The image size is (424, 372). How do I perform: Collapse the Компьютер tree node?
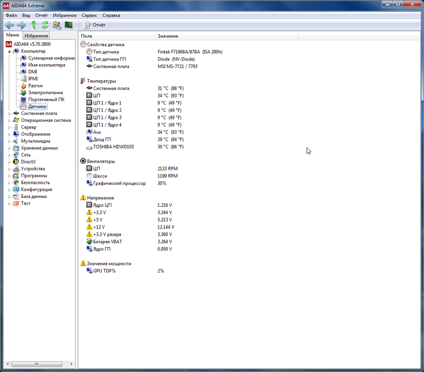coord(9,52)
